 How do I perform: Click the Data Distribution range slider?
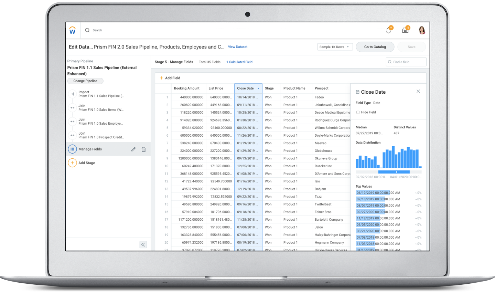click(396, 171)
